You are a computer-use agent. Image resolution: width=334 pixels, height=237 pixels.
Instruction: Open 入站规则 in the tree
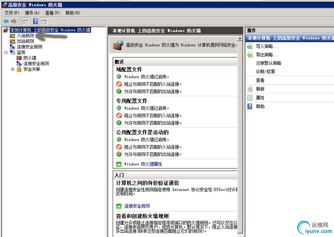[x=25, y=36]
